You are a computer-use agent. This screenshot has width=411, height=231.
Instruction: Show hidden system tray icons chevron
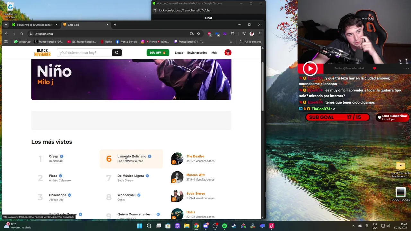point(353,226)
